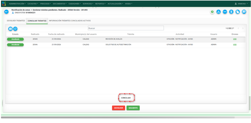Image resolution: width=251 pixels, height=123 pixels.
Task: Go to the next page arrow
Action: [x=243, y=28]
